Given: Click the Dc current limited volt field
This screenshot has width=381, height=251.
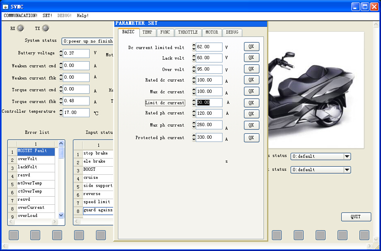Looking at the screenshot, I should click(x=209, y=47).
